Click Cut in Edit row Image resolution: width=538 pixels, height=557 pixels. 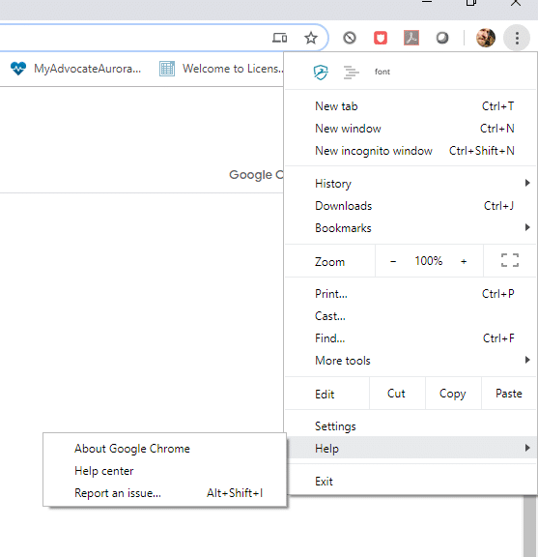tap(397, 394)
